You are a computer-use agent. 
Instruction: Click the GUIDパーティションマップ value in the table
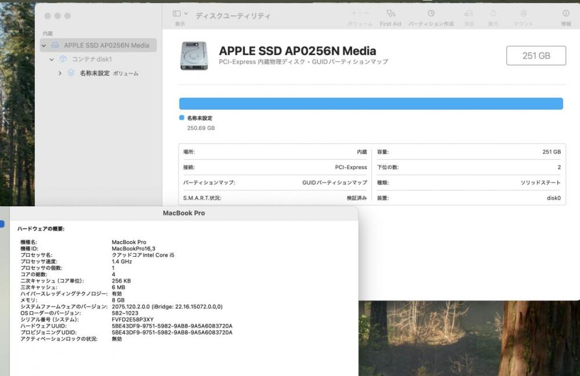(x=335, y=182)
